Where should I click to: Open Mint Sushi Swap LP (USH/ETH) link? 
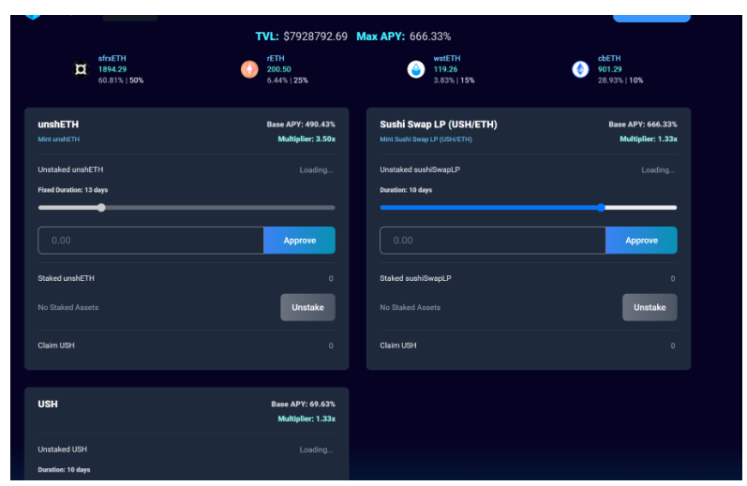click(426, 140)
